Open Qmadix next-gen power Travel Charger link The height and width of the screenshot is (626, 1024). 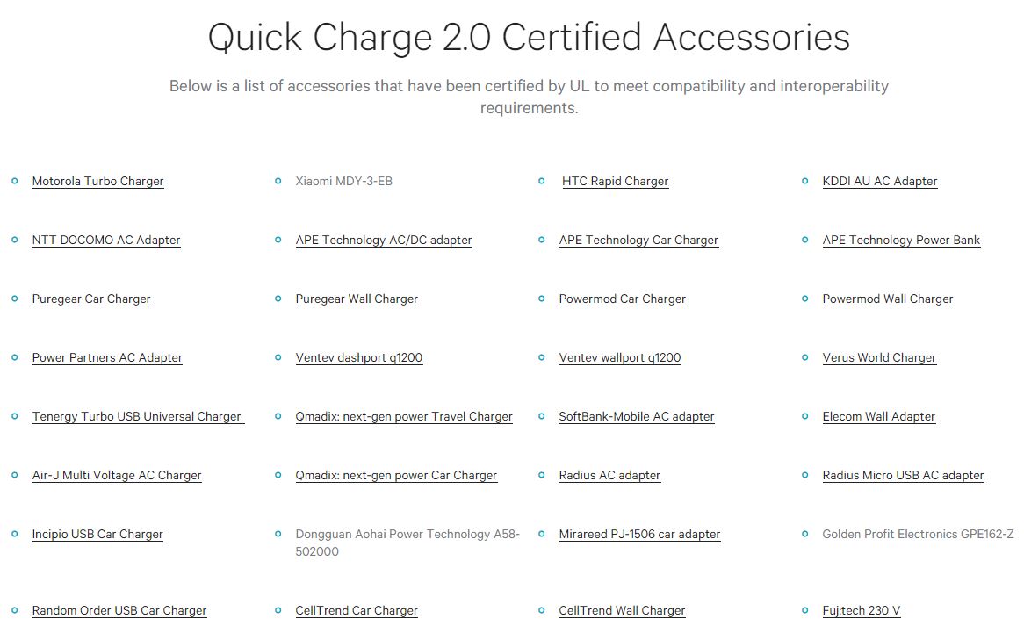click(x=404, y=416)
